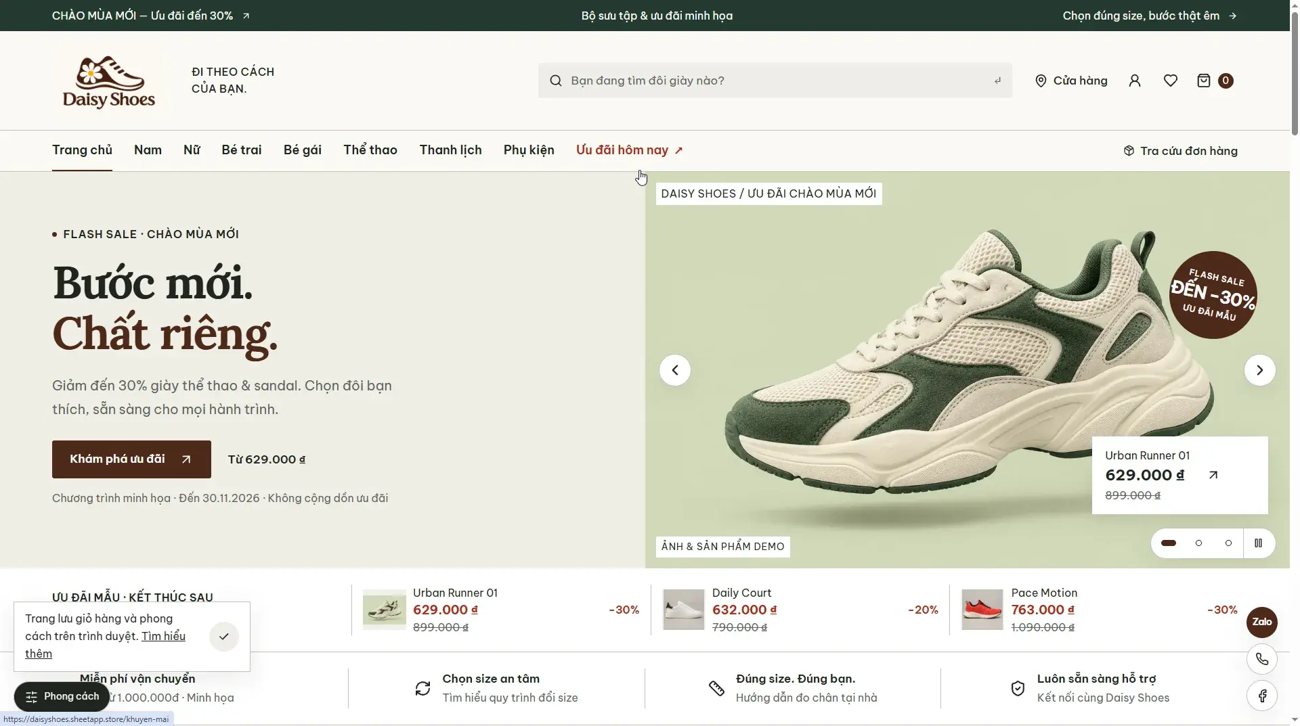The image size is (1300, 726).
Task: Open Chọn đúng size top banner link
Action: pyautogui.click(x=1150, y=16)
